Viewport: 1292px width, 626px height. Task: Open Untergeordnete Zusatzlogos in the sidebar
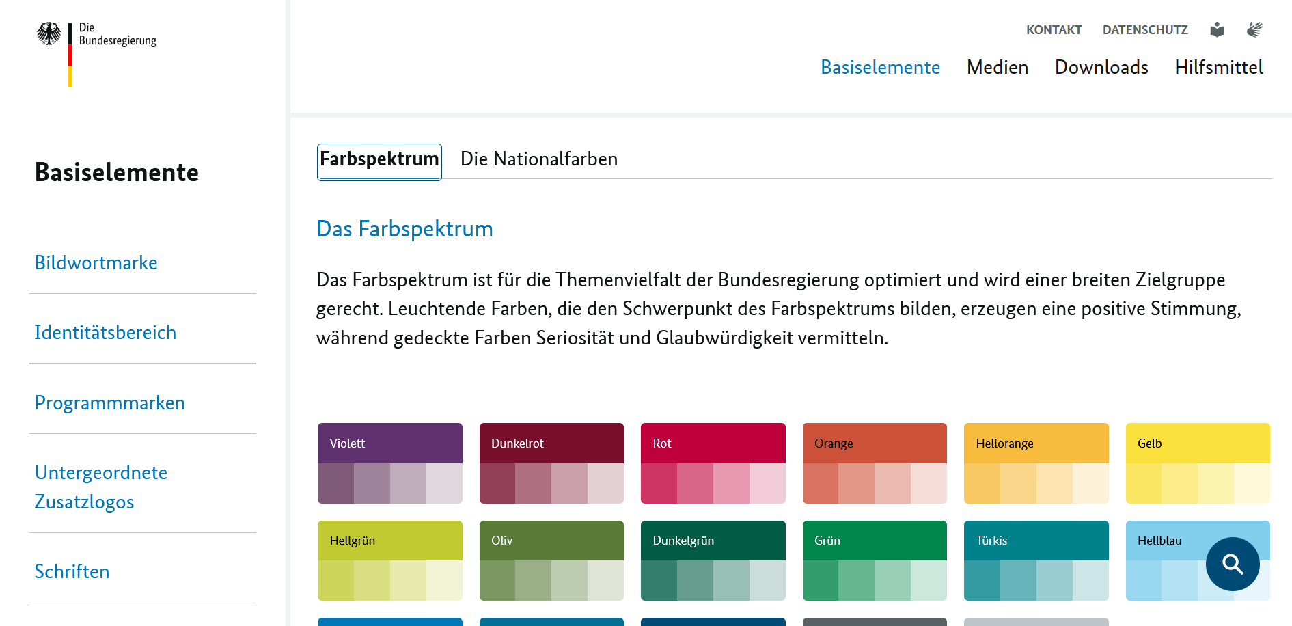(x=101, y=487)
